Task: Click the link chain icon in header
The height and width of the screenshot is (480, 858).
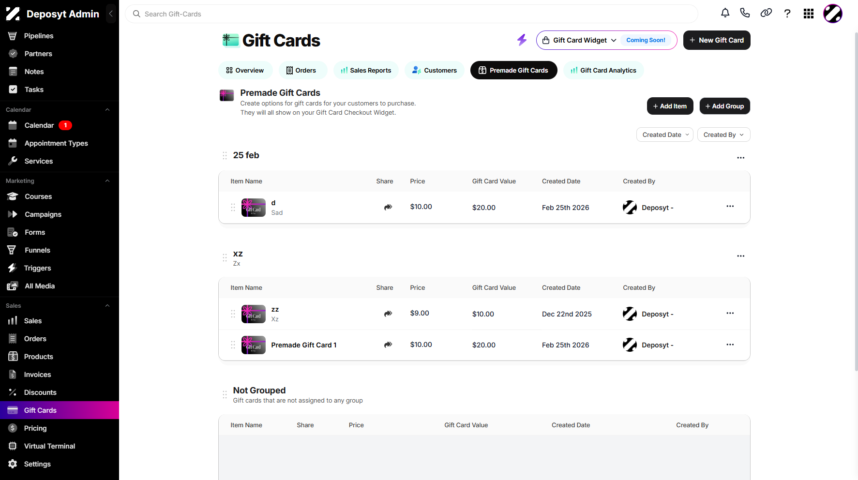Action: 766,13
